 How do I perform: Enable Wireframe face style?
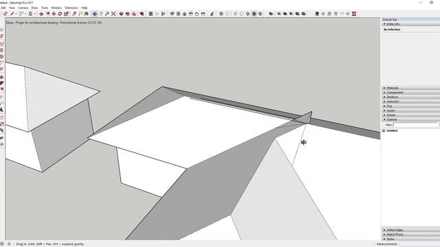[x=235, y=14]
